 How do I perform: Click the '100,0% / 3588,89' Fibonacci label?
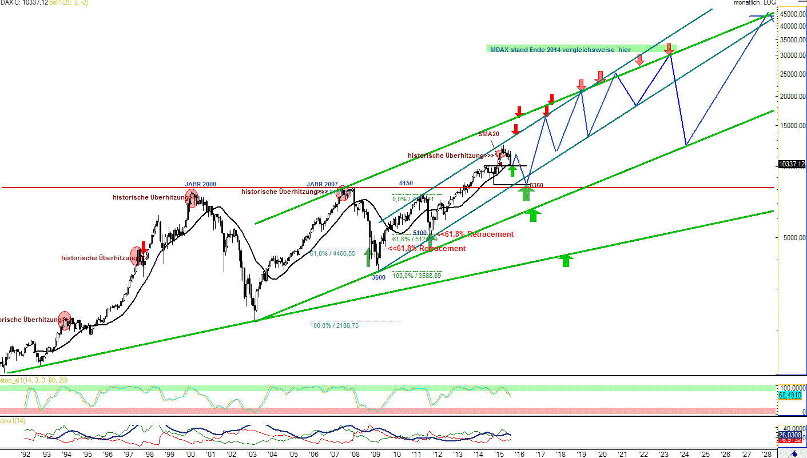tap(416, 276)
